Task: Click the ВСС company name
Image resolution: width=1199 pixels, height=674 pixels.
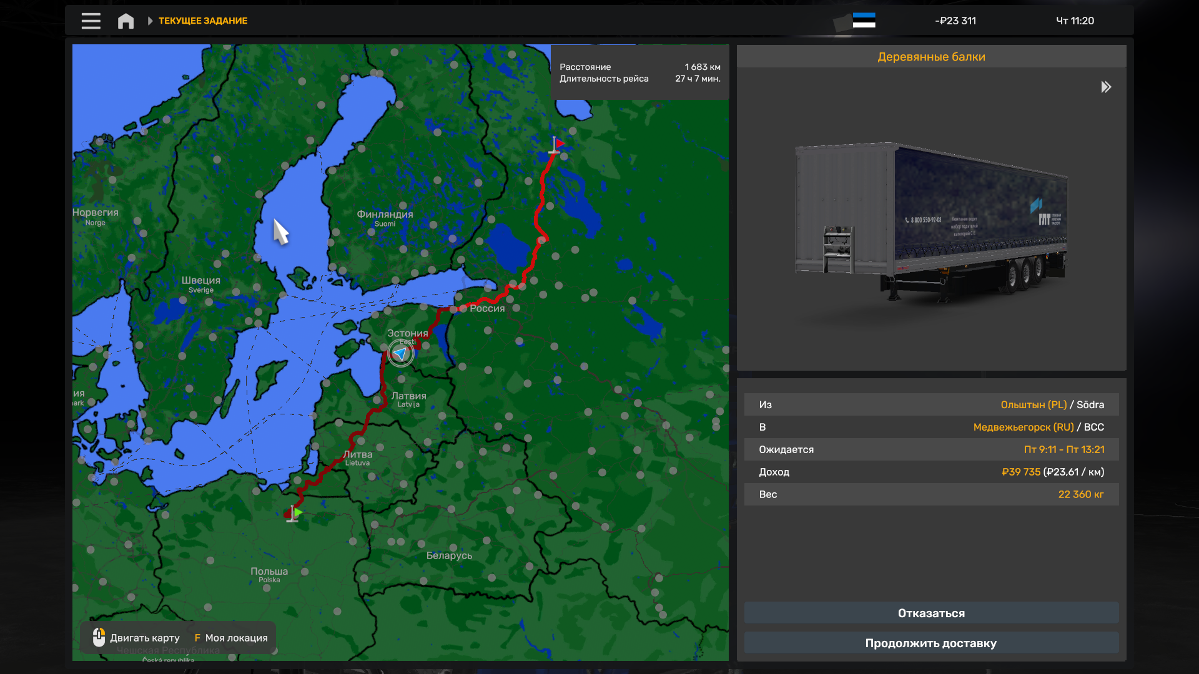Action: tap(1093, 427)
